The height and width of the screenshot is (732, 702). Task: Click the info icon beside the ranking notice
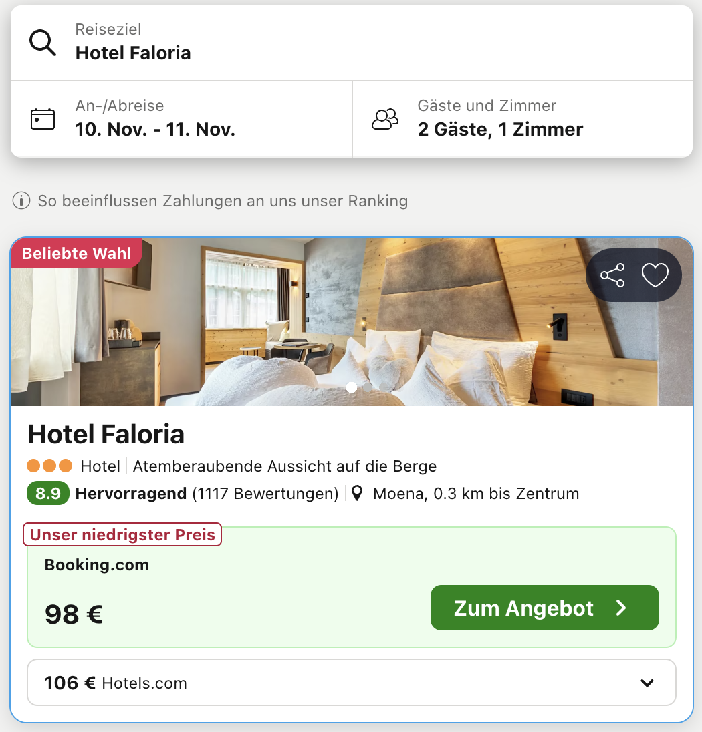point(21,200)
